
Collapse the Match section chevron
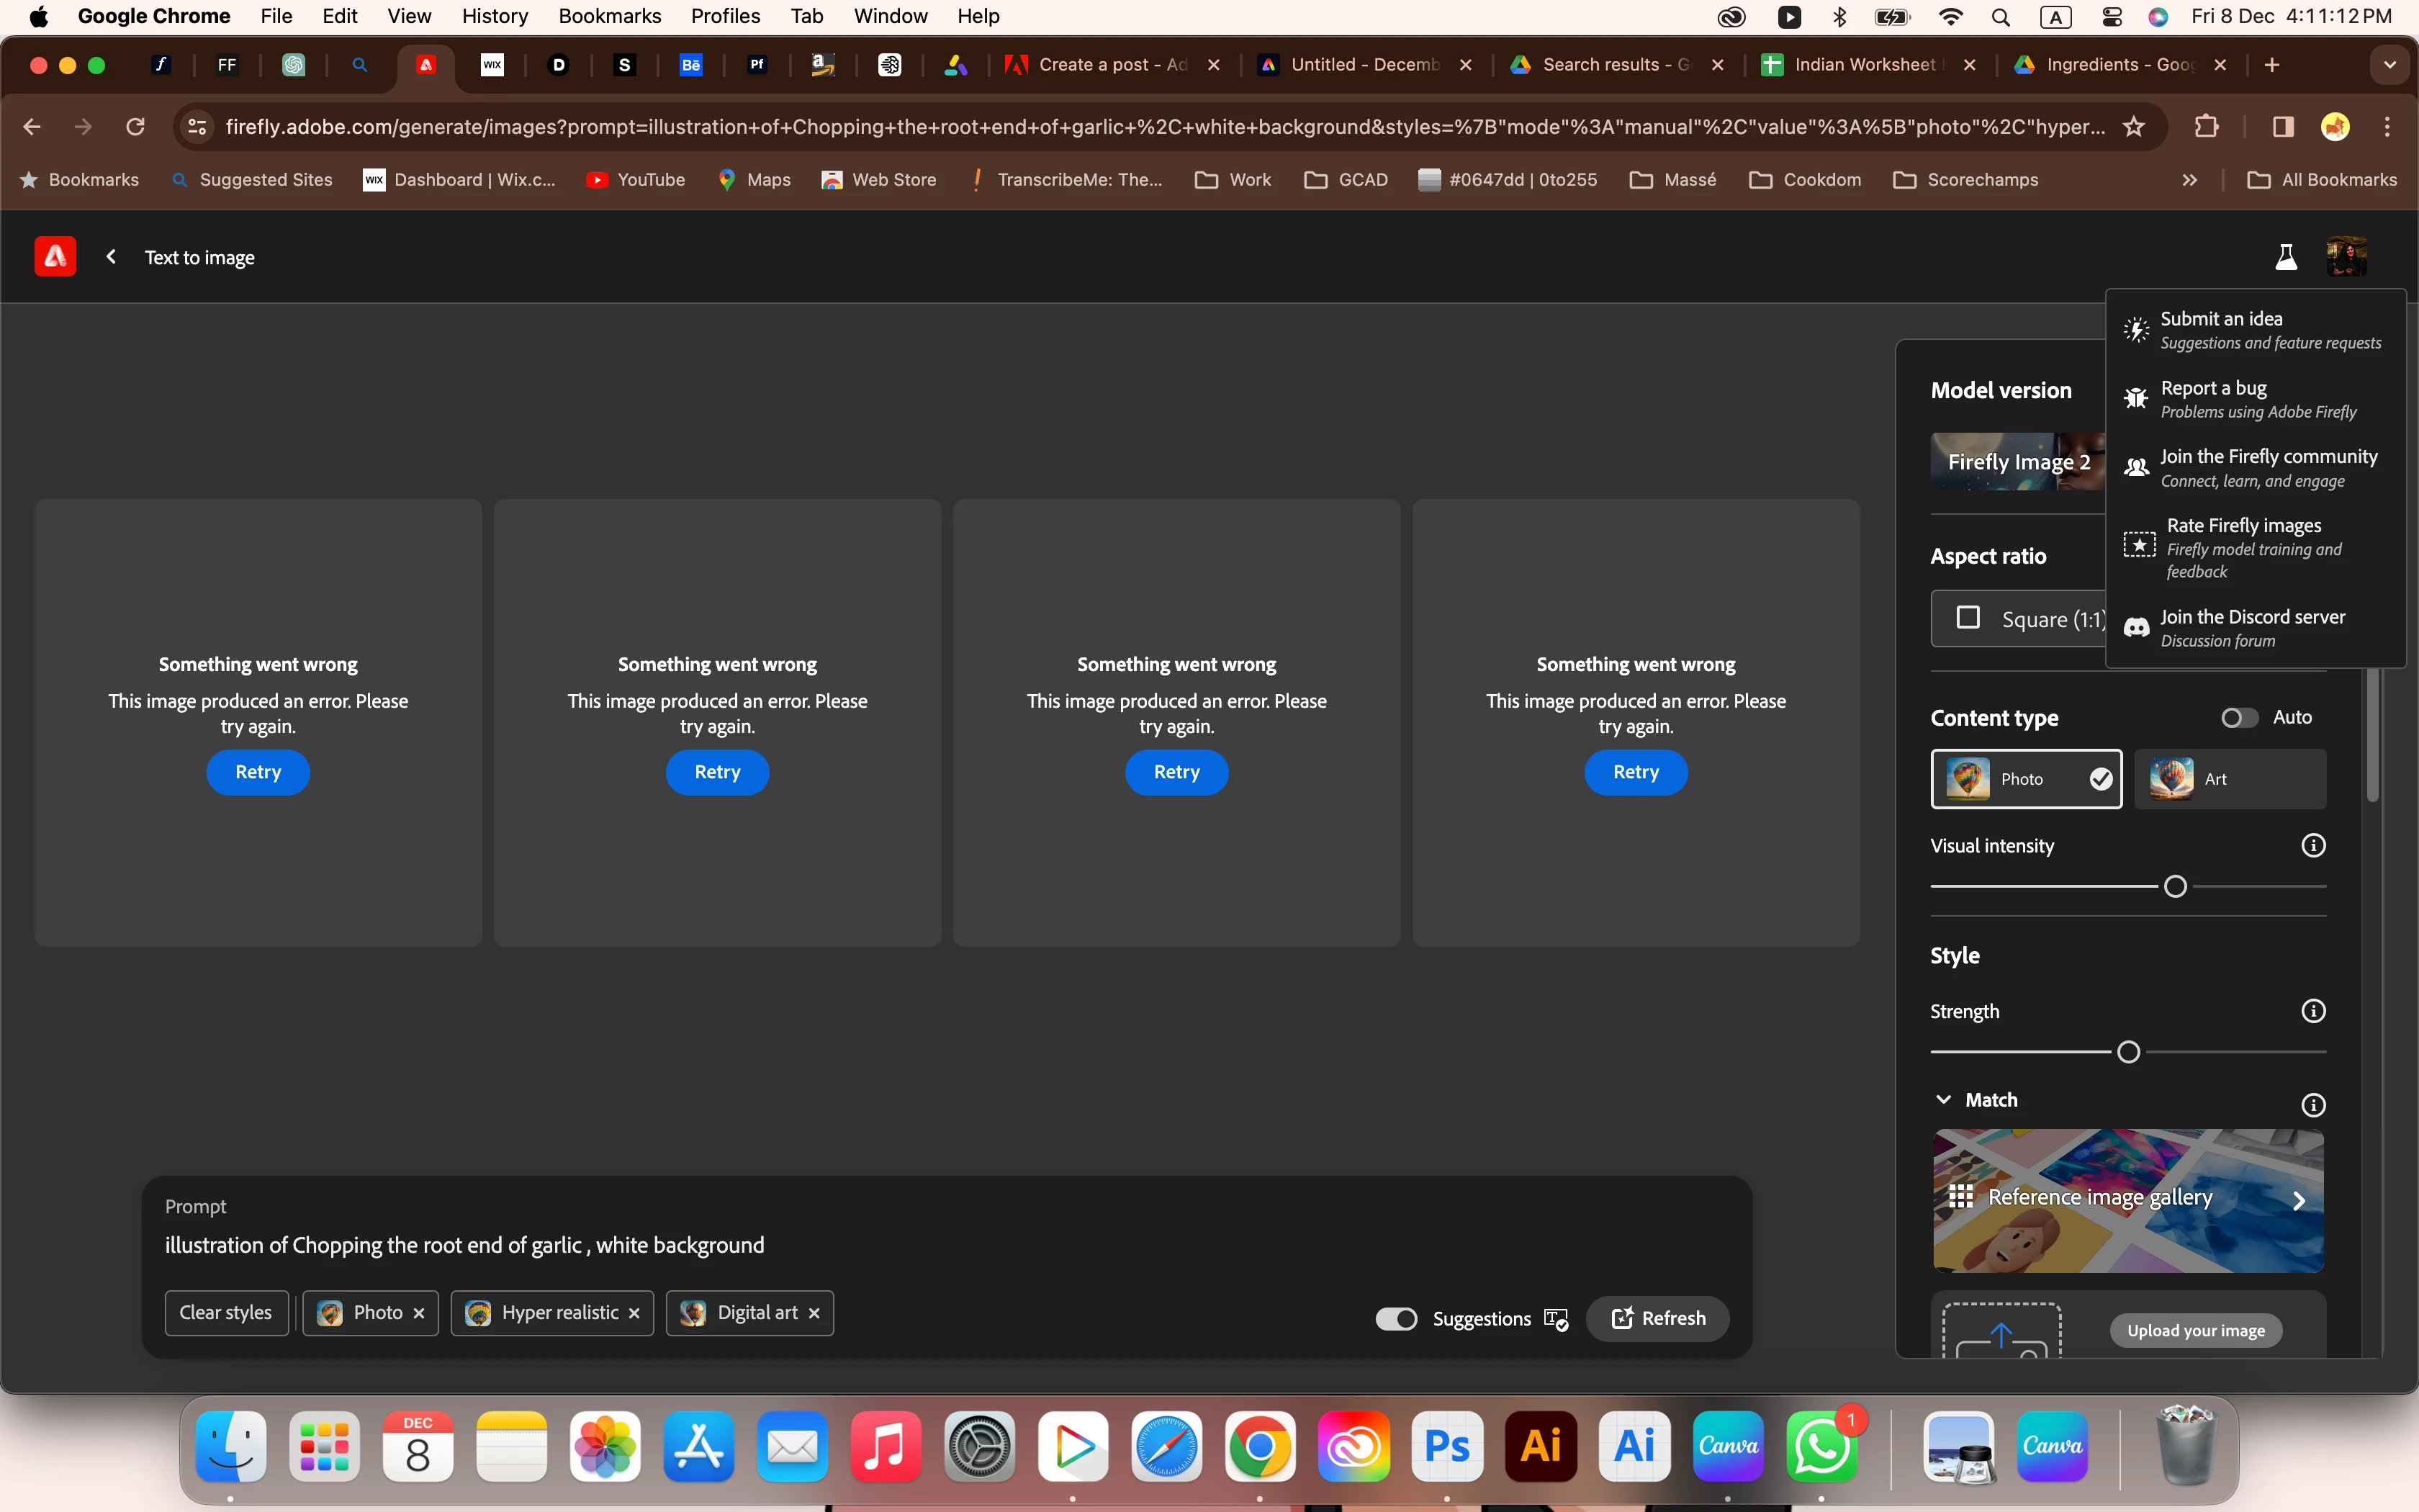(x=1943, y=1099)
